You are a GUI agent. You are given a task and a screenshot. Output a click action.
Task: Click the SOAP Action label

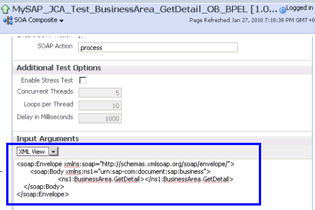click(x=55, y=46)
